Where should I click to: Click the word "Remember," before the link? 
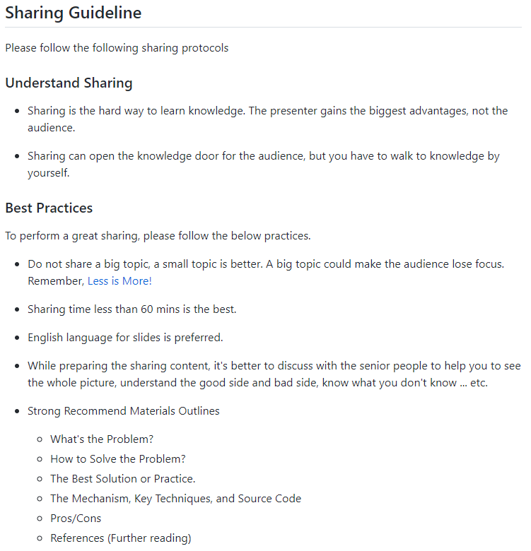[x=56, y=280]
